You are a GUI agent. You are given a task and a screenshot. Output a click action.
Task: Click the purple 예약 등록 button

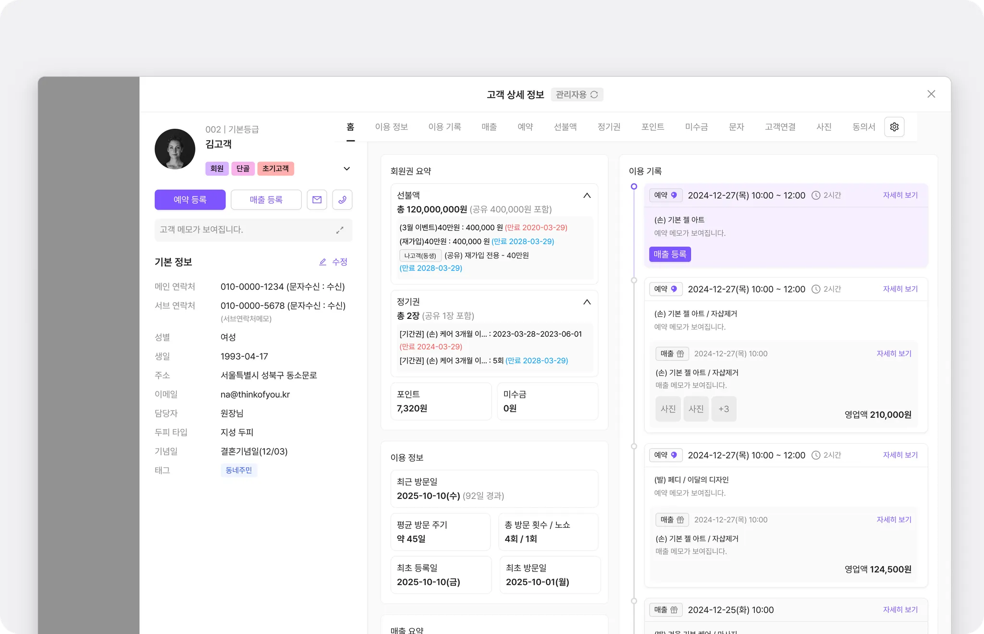[190, 200]
